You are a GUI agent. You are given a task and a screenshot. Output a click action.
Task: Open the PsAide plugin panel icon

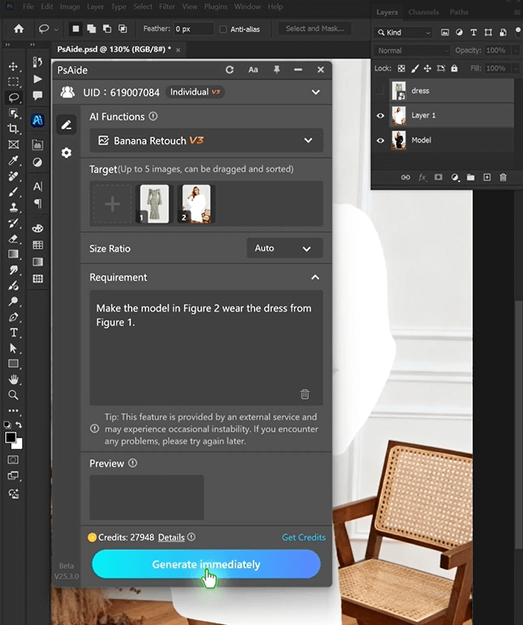pos(38,120)
